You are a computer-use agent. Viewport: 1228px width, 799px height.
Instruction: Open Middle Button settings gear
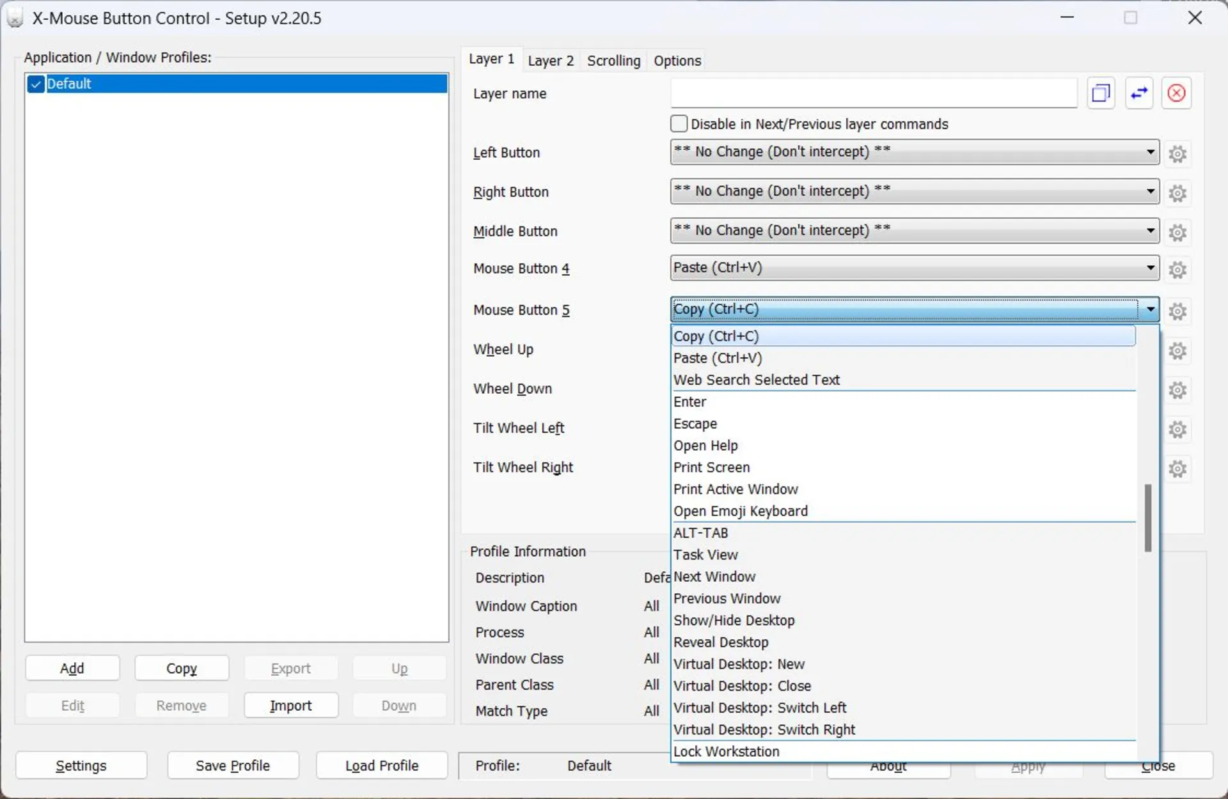point(1177,232)
